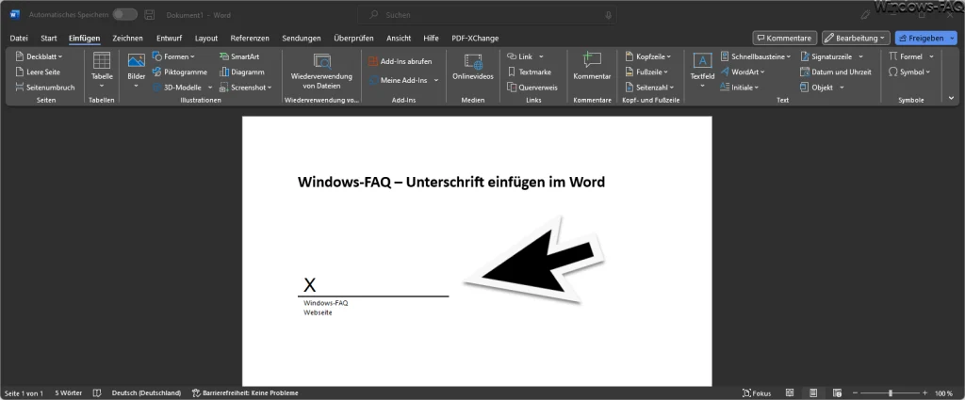
Task: Open the Seitenzahl dropdown
Action: [650, 88]
